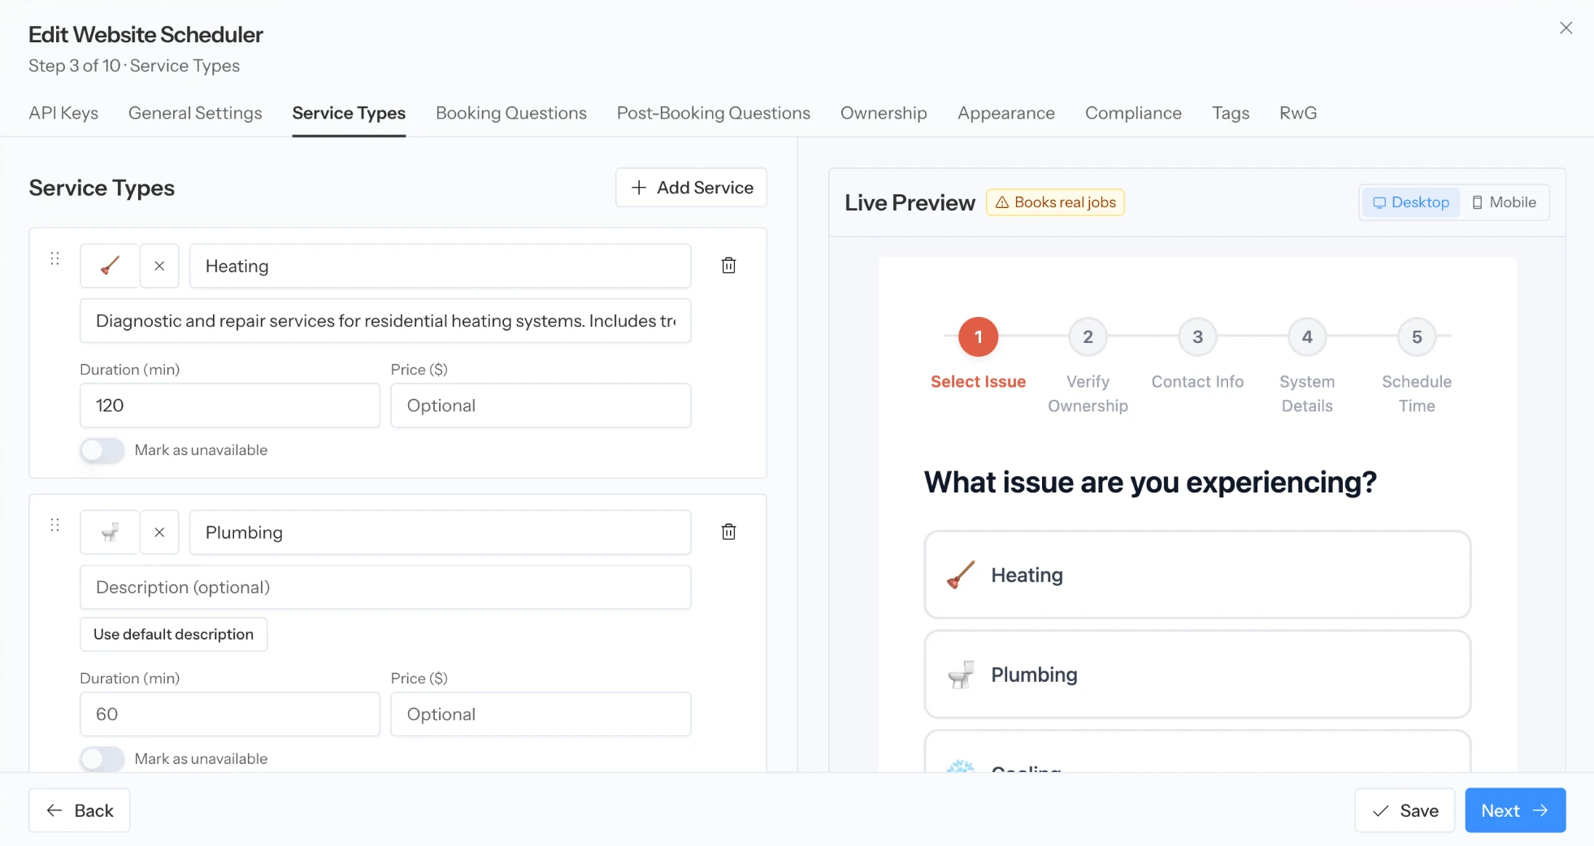
Task: Open the RwG tab
Action: tap(1298, 113)
